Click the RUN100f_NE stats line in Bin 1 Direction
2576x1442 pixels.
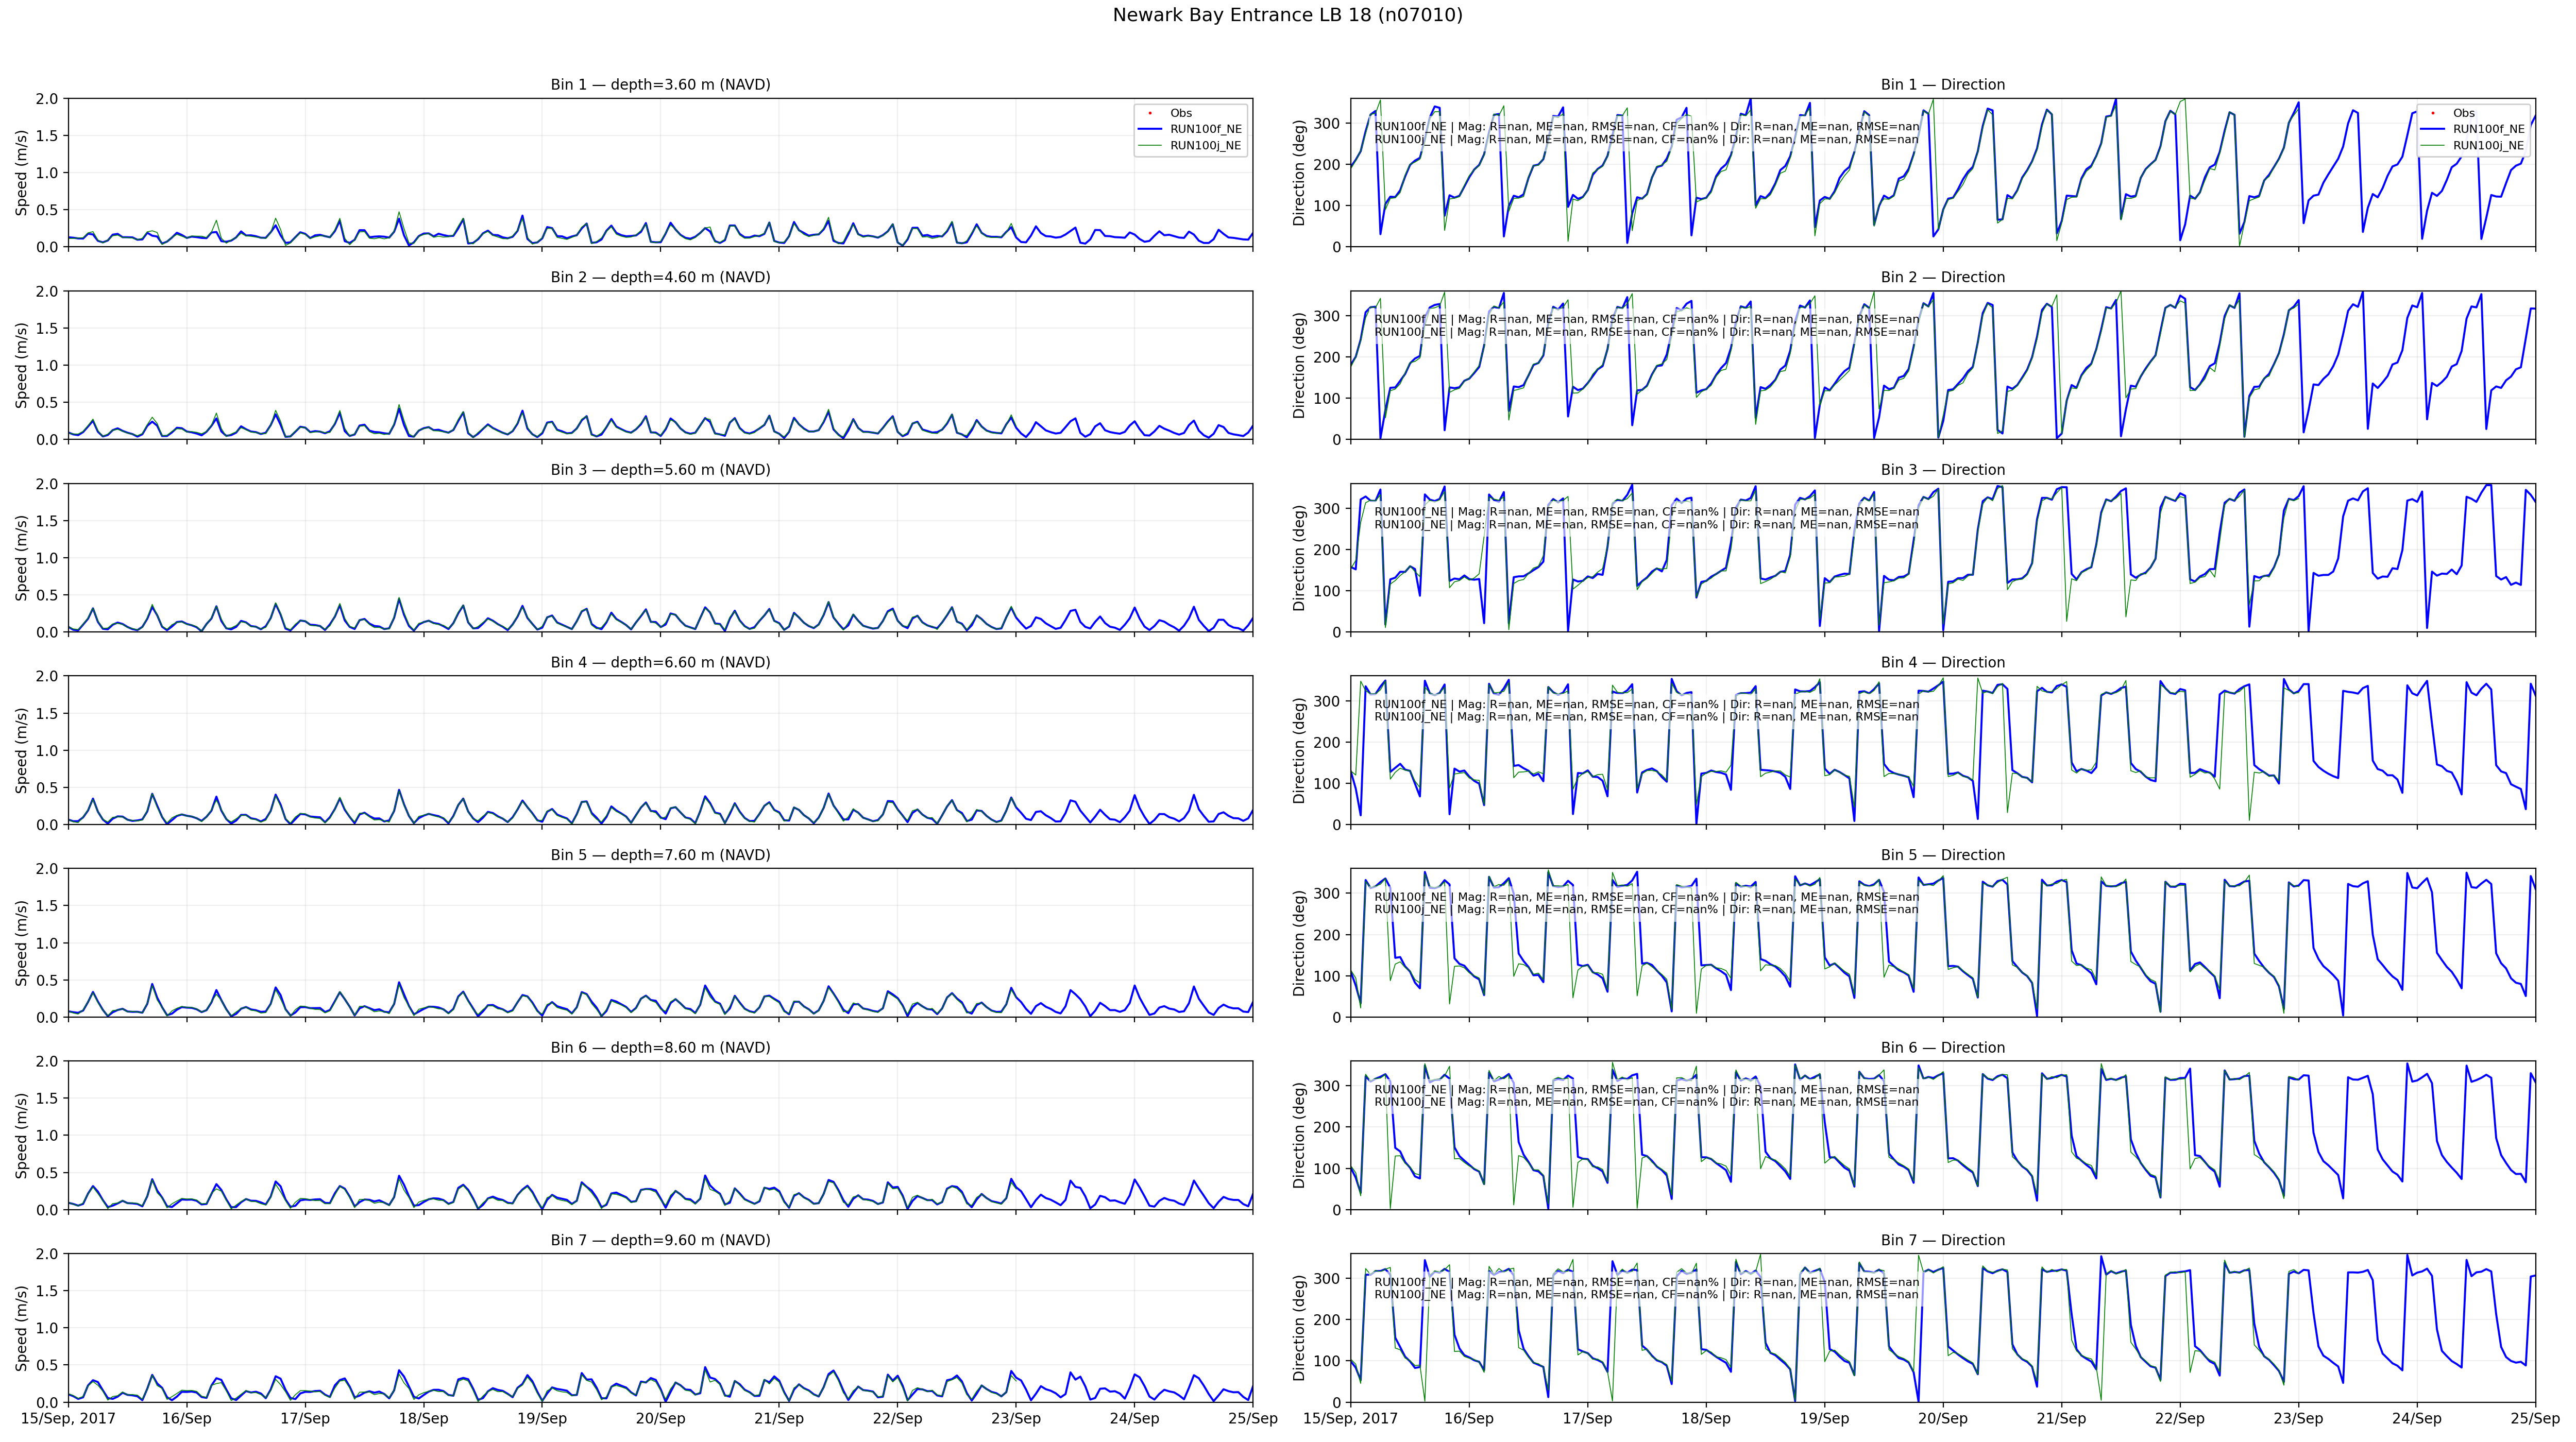tap(1646, 127)
